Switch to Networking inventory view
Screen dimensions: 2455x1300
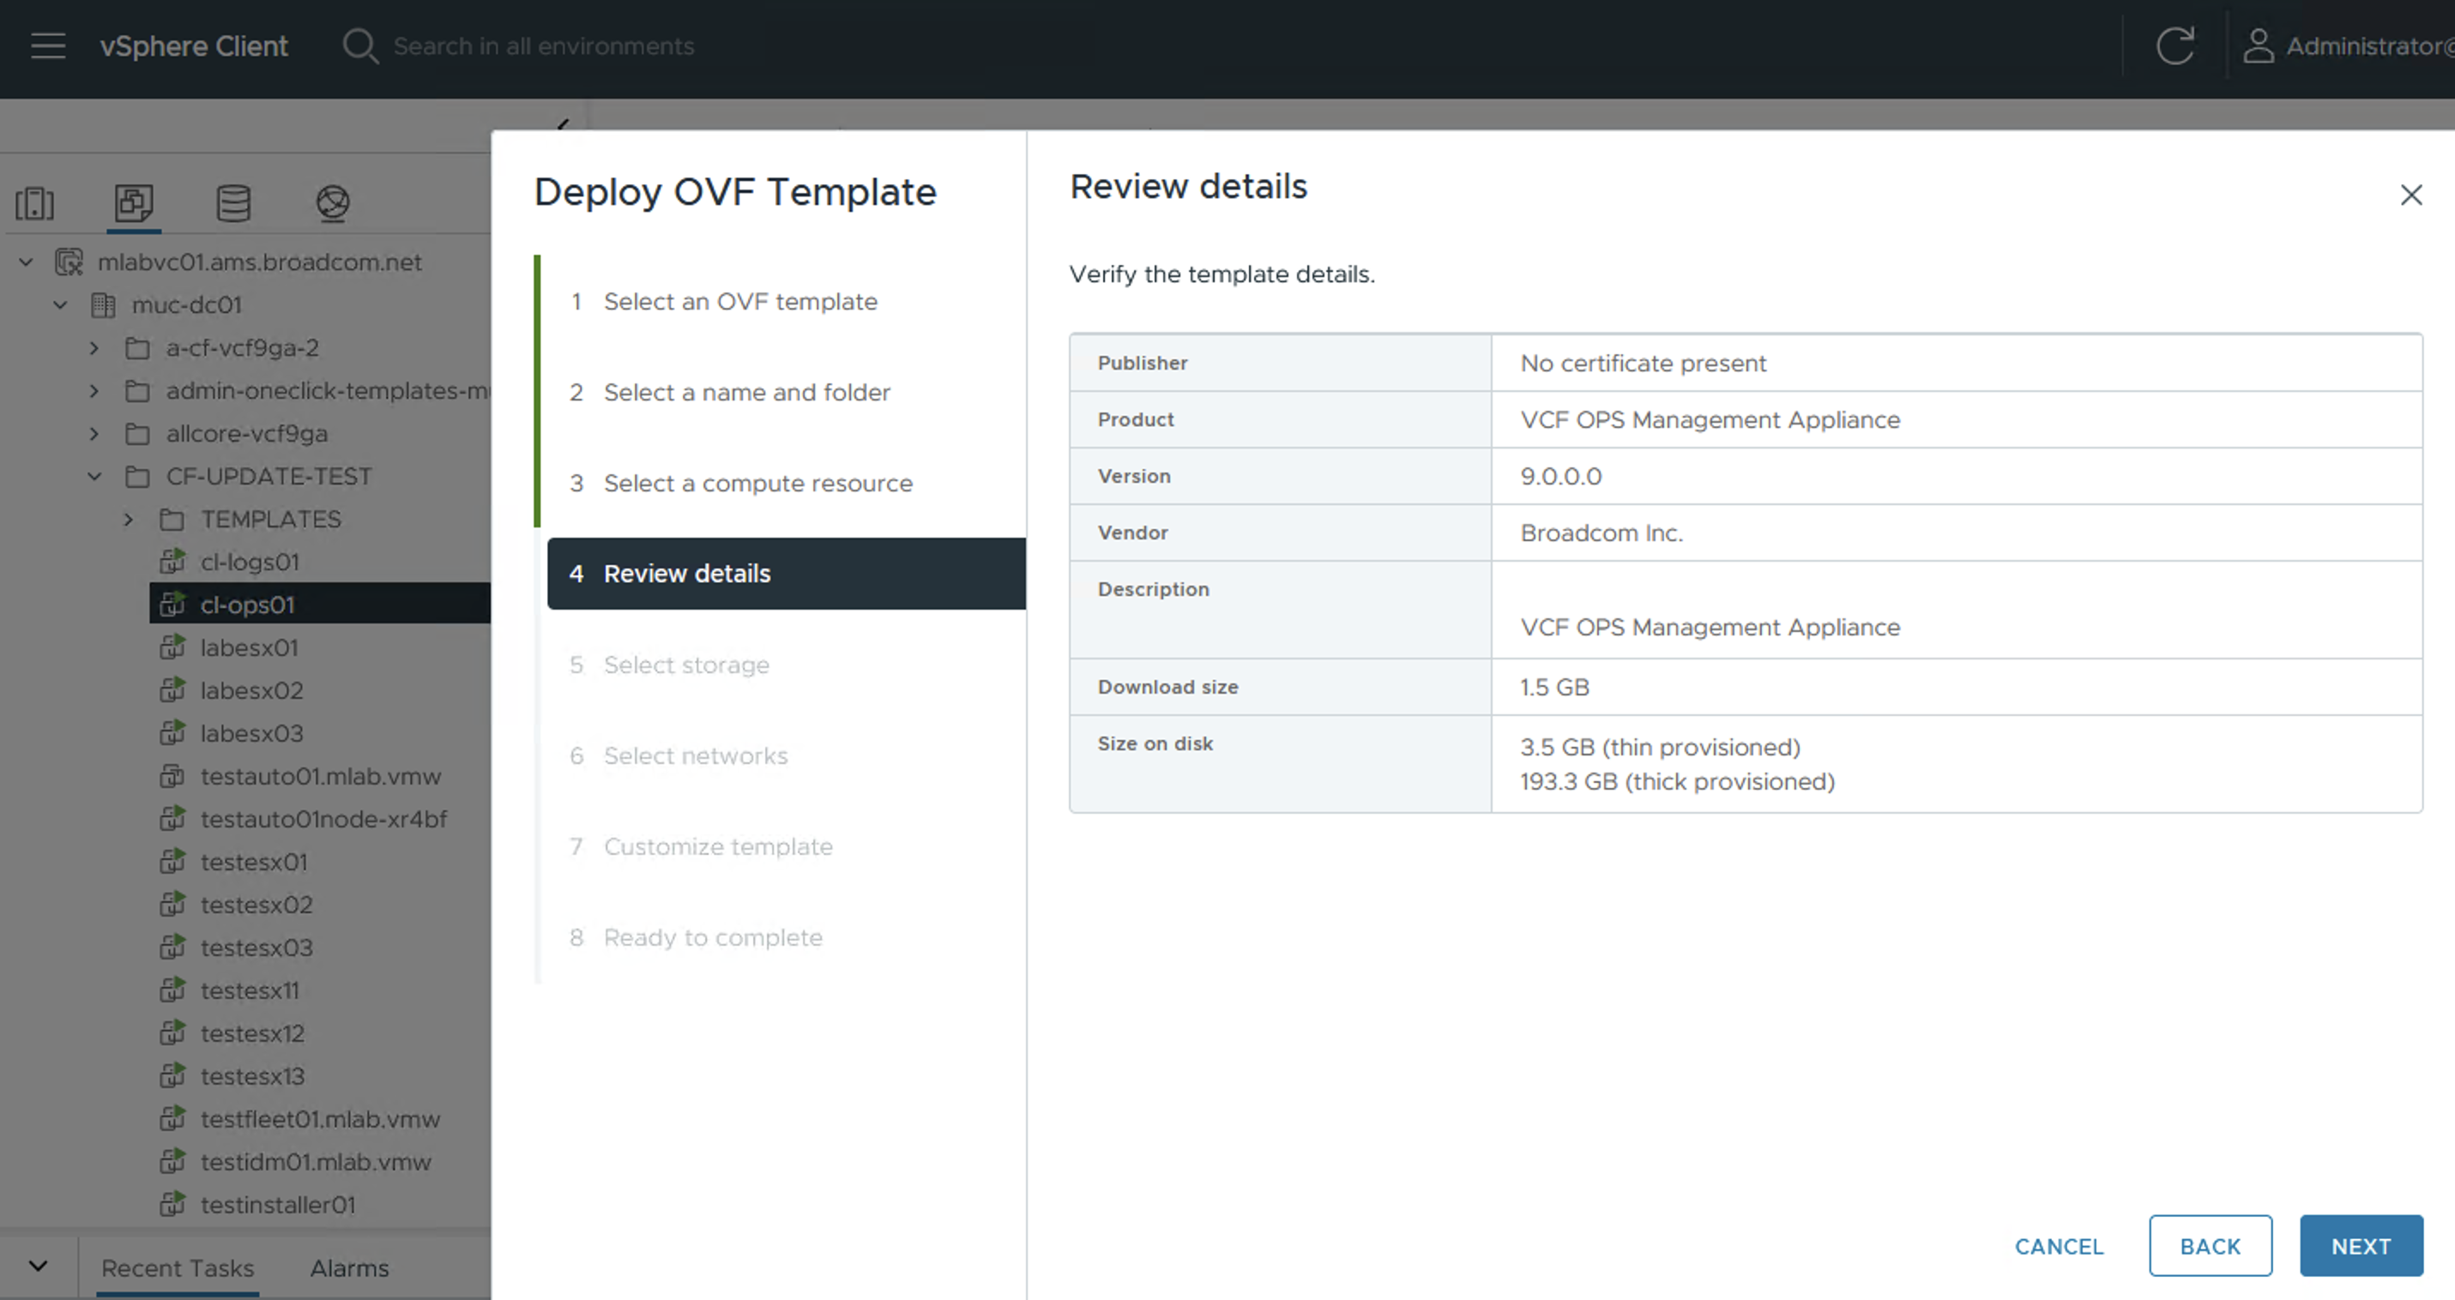tap(333, 203)
